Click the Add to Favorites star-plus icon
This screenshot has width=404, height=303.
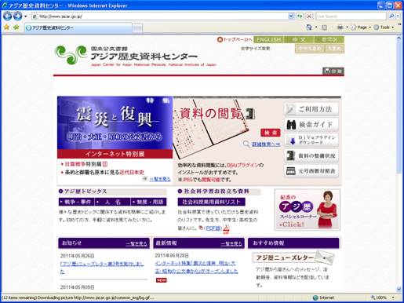[x=16, y=27]
